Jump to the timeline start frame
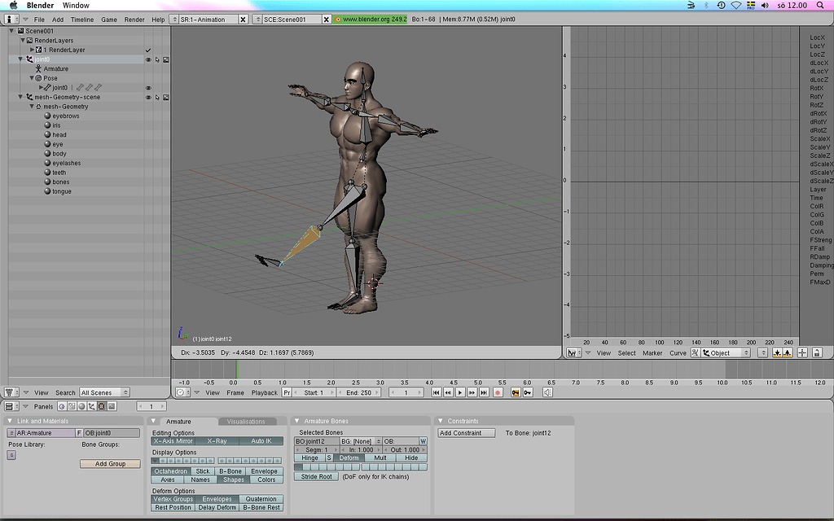 pyautogui.click(x=437, y=392)
